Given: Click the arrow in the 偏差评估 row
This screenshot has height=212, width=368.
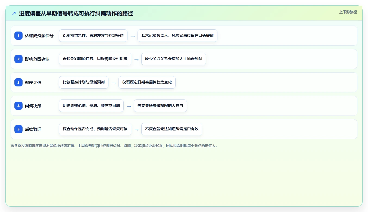Looking at the screenshot, I should [x=114, y=83].
